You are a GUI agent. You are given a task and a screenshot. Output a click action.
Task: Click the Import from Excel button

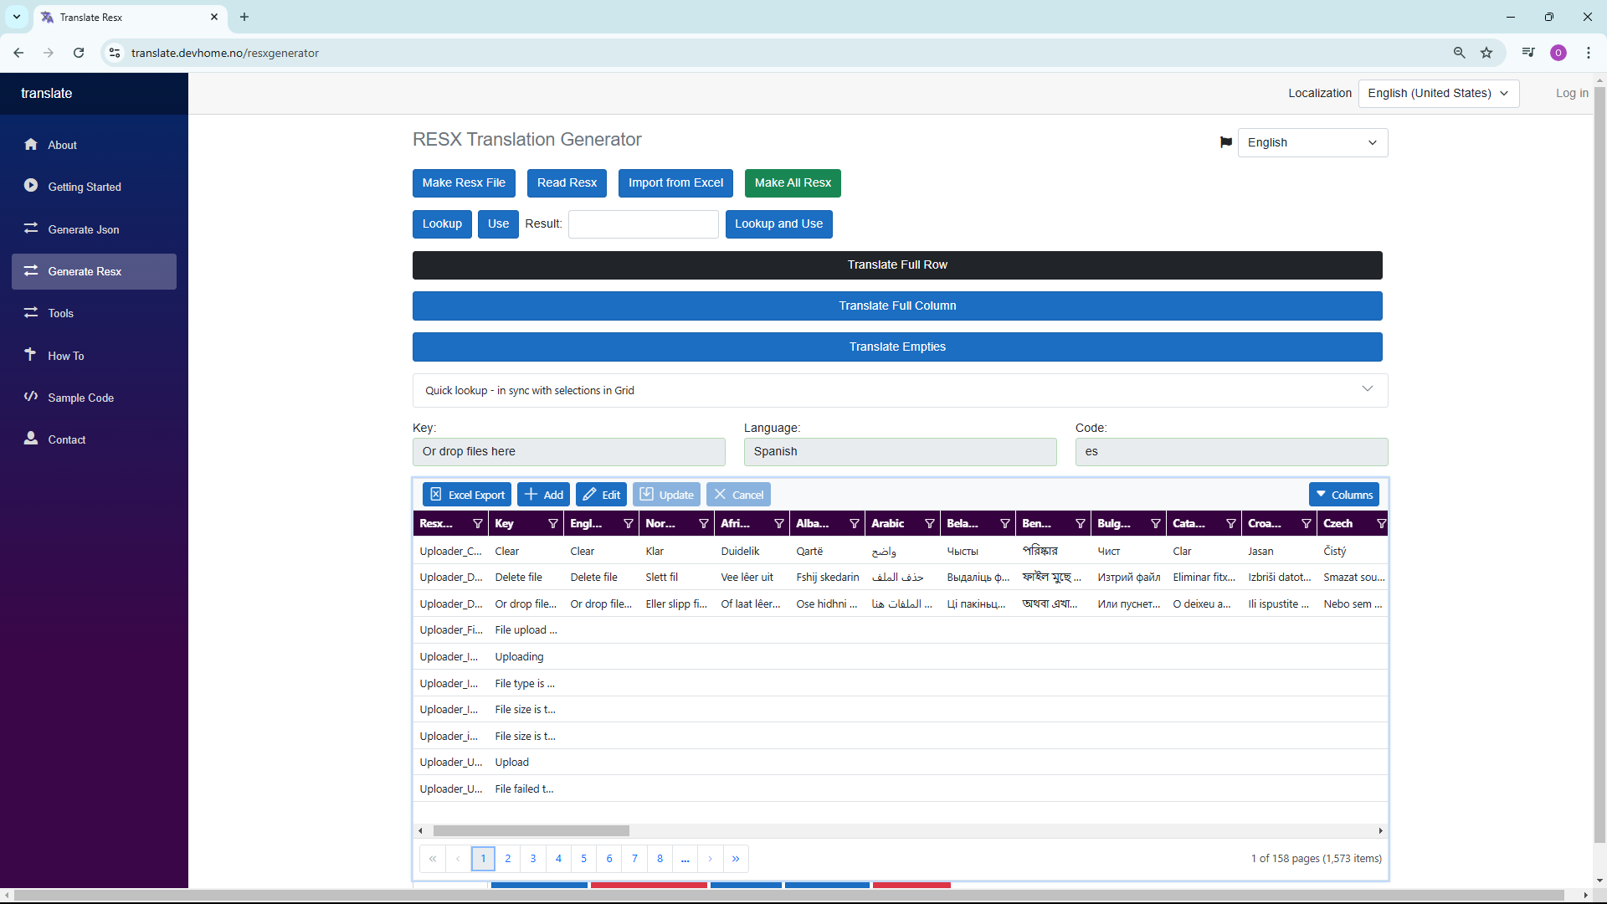[675, 182]
